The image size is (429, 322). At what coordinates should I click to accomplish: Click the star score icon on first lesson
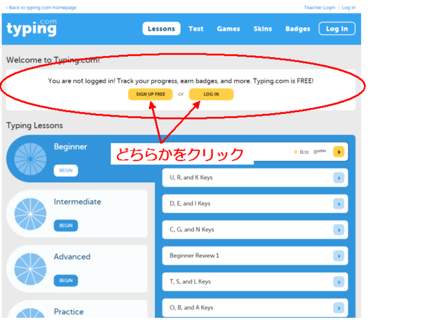click(x=296, y=152)
